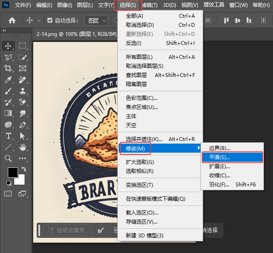Select the Gradient tool
Screen dimensions: 273x253
point(8,113)
